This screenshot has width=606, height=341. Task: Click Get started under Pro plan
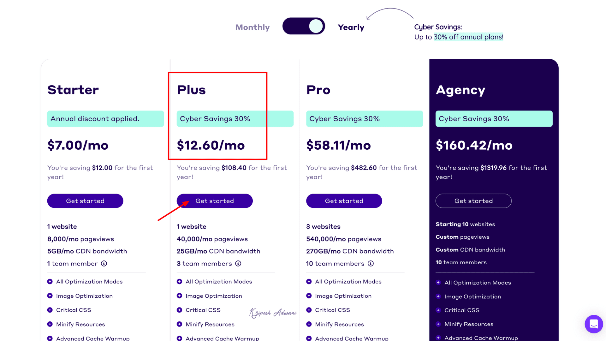[x=344, y=201]
